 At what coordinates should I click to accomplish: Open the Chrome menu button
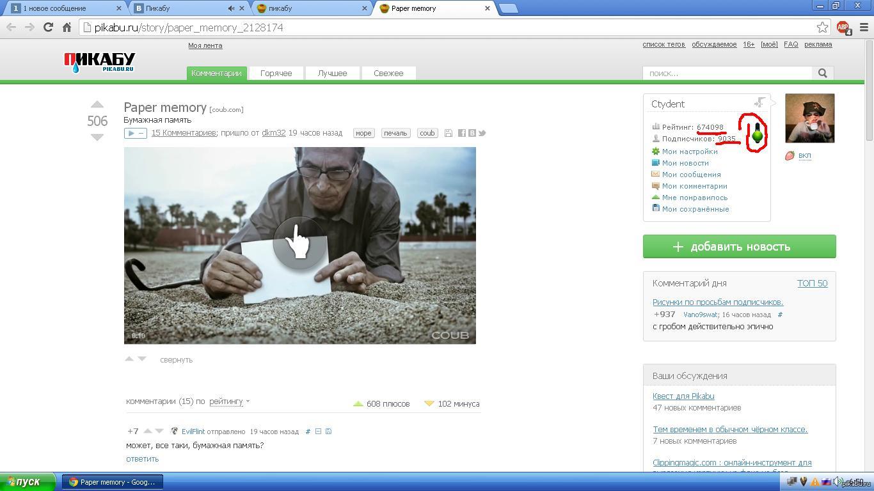click(864, 27)
